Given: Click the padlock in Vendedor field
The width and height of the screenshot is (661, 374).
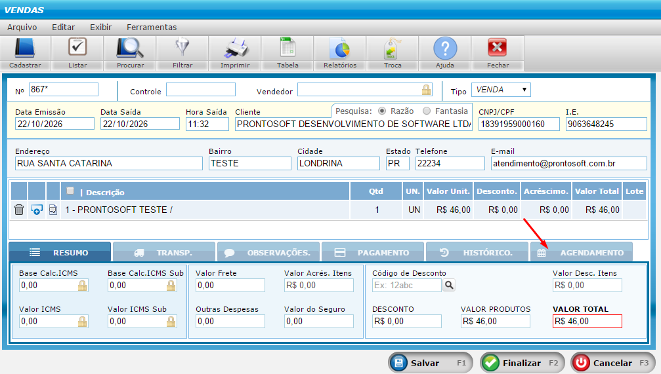Looking at the screenshot, I should (426, 90).
